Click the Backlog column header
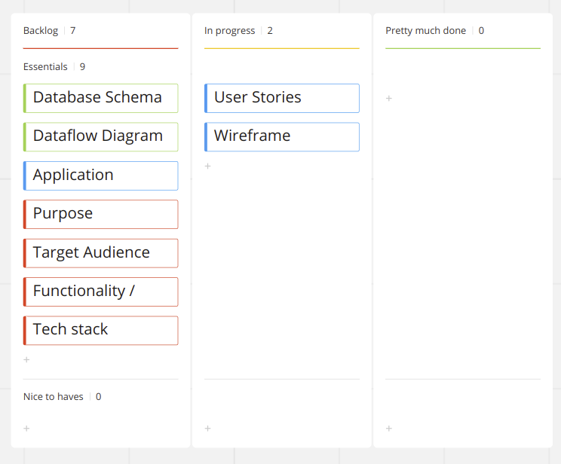This screenshot has width=561, height=464. click(x=40, y=31)
